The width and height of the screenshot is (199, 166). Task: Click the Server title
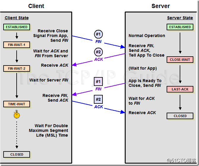[x=161, y=6]
